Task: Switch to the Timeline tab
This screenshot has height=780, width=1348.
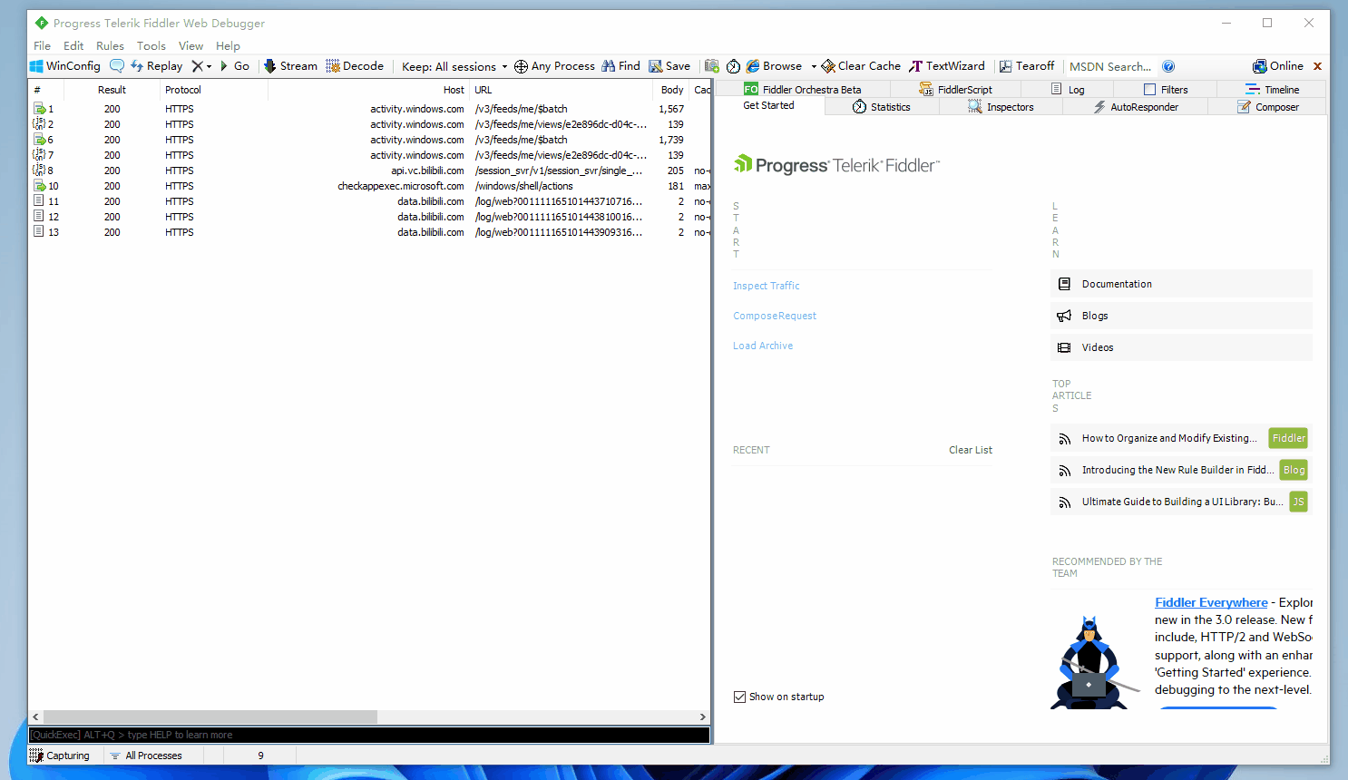Action: click(x=1272, y=89)
